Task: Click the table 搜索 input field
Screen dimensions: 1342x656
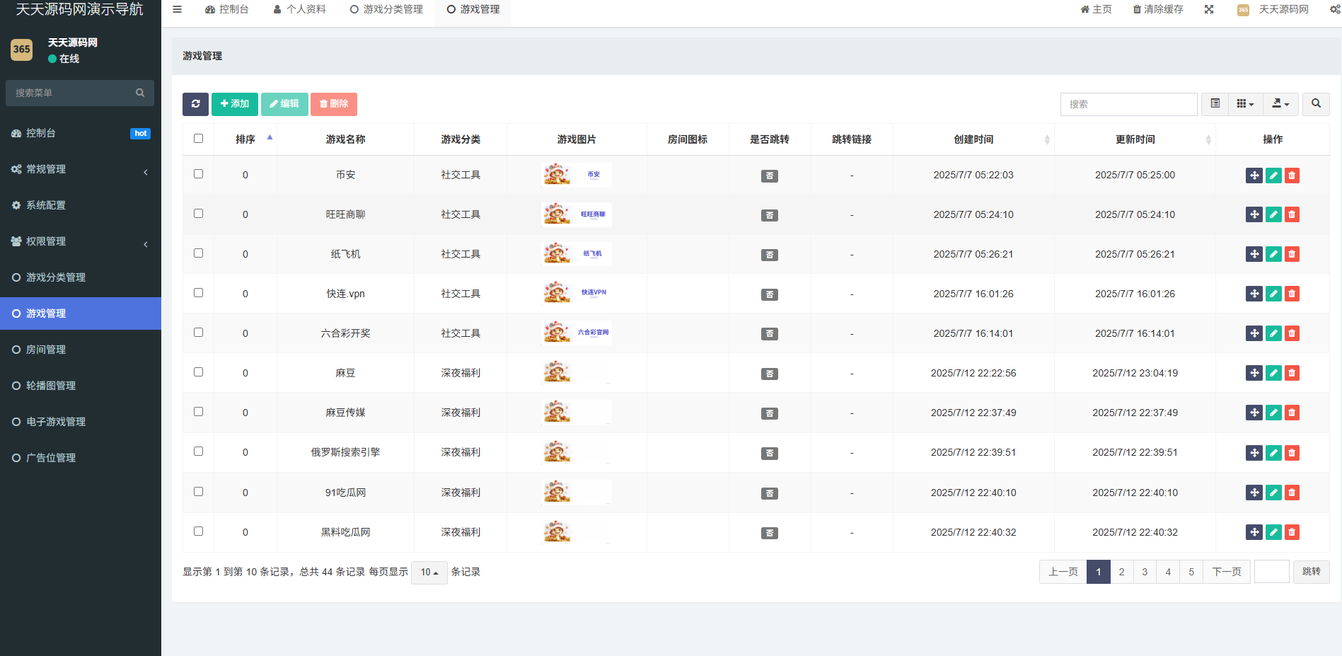Action: 1128,104
